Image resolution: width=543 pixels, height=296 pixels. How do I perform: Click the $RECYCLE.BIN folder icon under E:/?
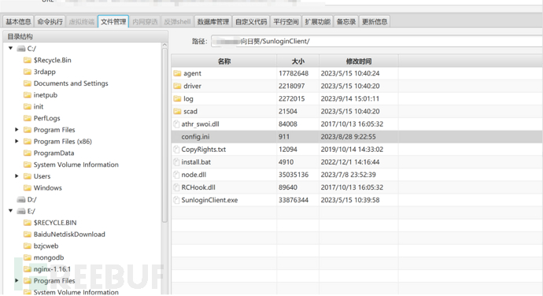tap(28, 223)
